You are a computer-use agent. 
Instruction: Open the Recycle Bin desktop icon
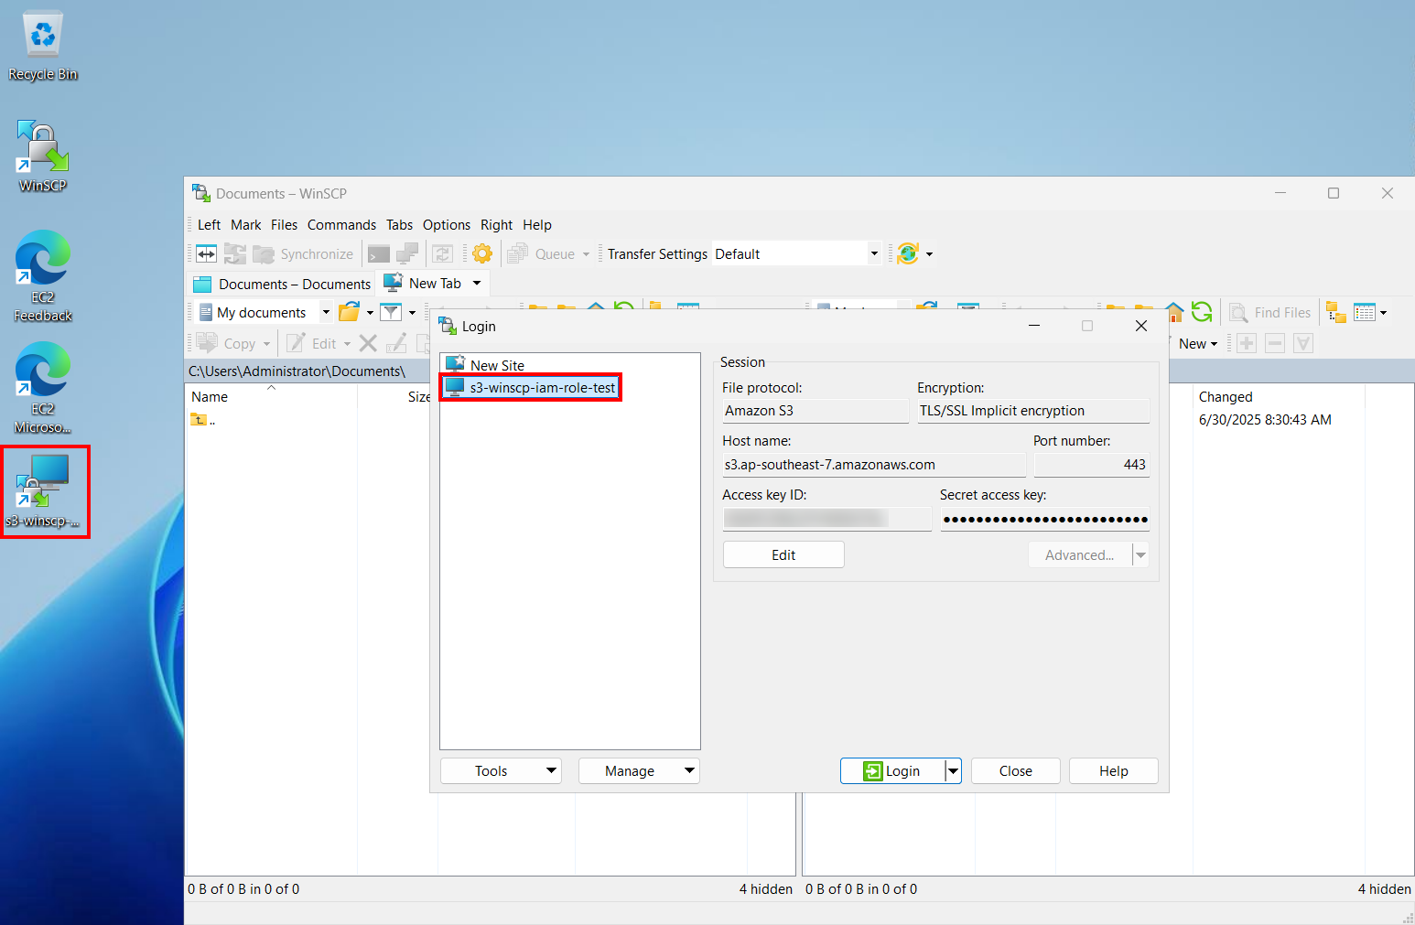tap(43, 46)
